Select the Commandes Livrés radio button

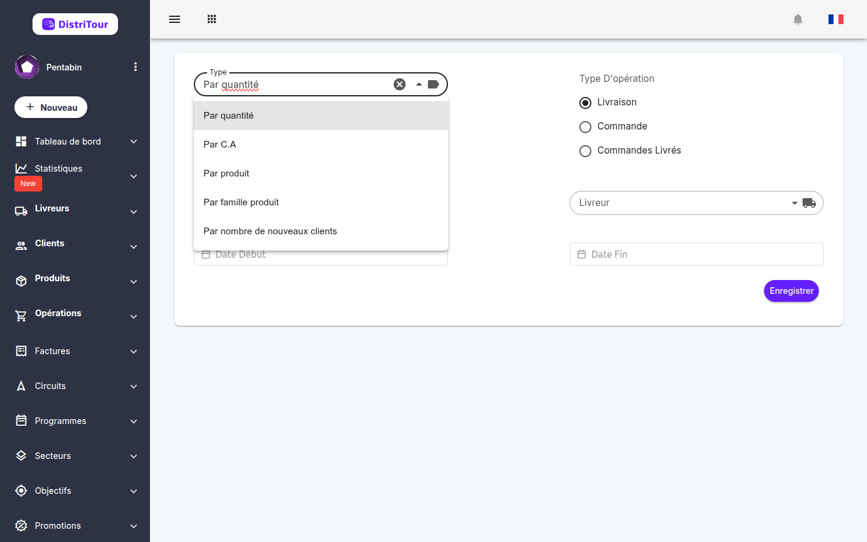(585, 151)
